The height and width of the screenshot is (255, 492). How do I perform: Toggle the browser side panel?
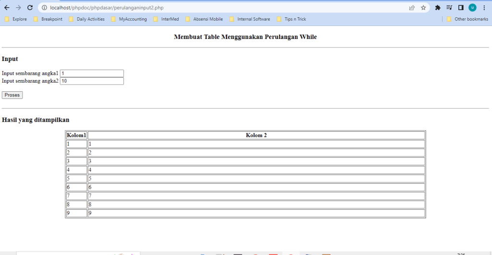click(461, 8)
